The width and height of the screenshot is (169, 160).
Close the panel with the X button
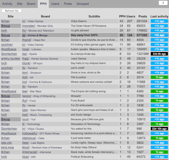coord(163,3)
